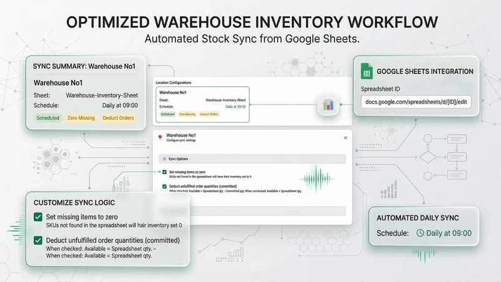This screenshot has height=282, width=501.
Task: Close the Warehouse No1 settings dialog
Action: tap(346, 138)
